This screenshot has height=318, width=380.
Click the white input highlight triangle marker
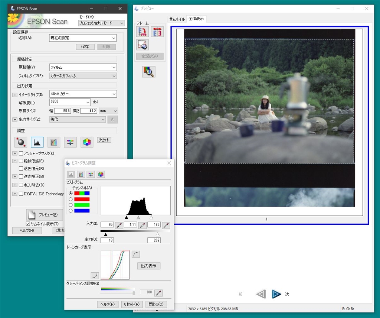coord(151,217)
